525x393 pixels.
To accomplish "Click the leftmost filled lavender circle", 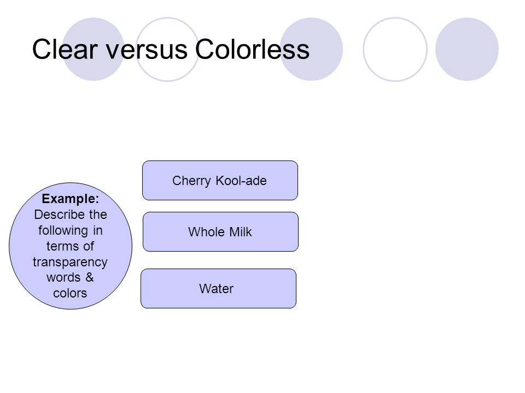I will (x=94, y=49).
